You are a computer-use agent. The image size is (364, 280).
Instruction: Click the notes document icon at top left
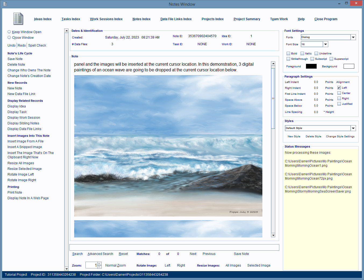[x=18, y=19]
